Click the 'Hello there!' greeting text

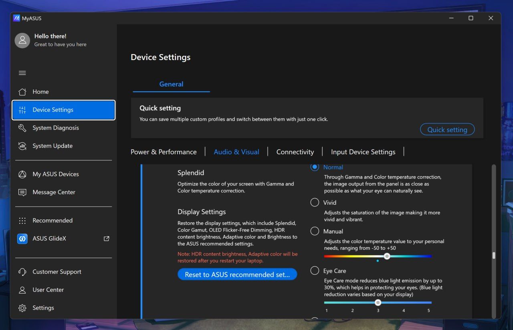click(x=50, y=36)
